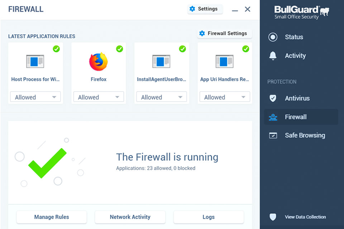Expand the Host Process Allowed dropdown
The width and height of the screenshot is (344, 229).
point(35,97)
